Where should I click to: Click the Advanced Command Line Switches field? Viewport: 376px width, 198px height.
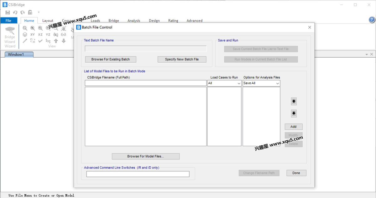click(x=138, y=174)
